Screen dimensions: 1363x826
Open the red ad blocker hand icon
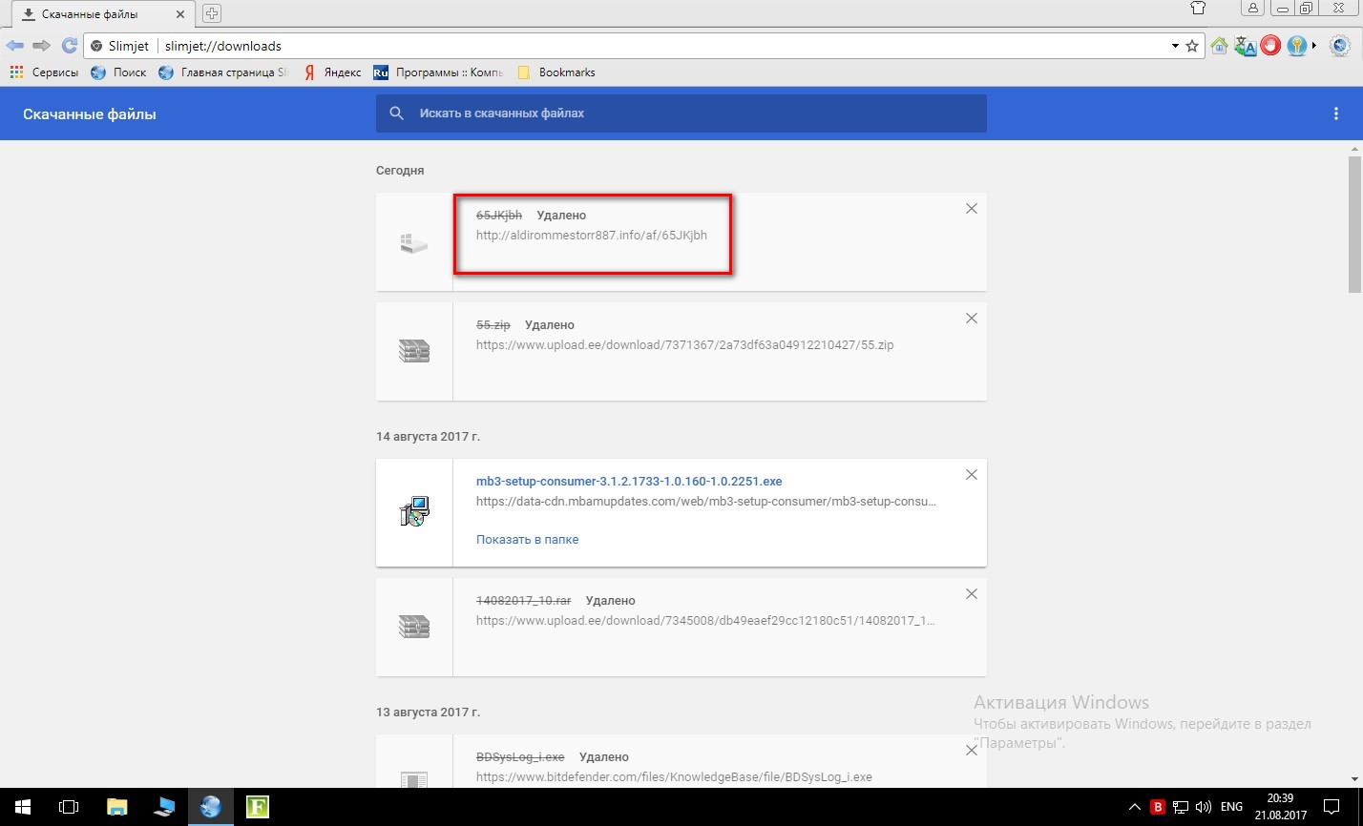tap(1270, 46)
